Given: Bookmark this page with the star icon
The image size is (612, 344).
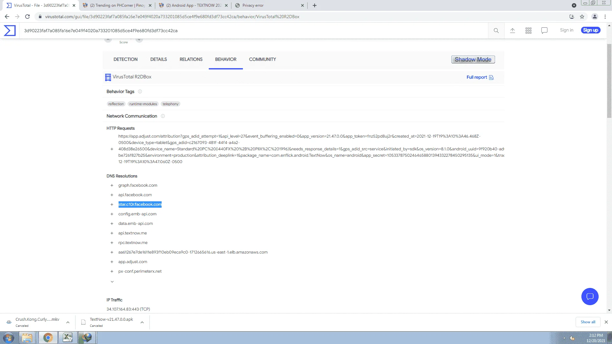Looking at the screenshot, I should click(x=582, y=17).
